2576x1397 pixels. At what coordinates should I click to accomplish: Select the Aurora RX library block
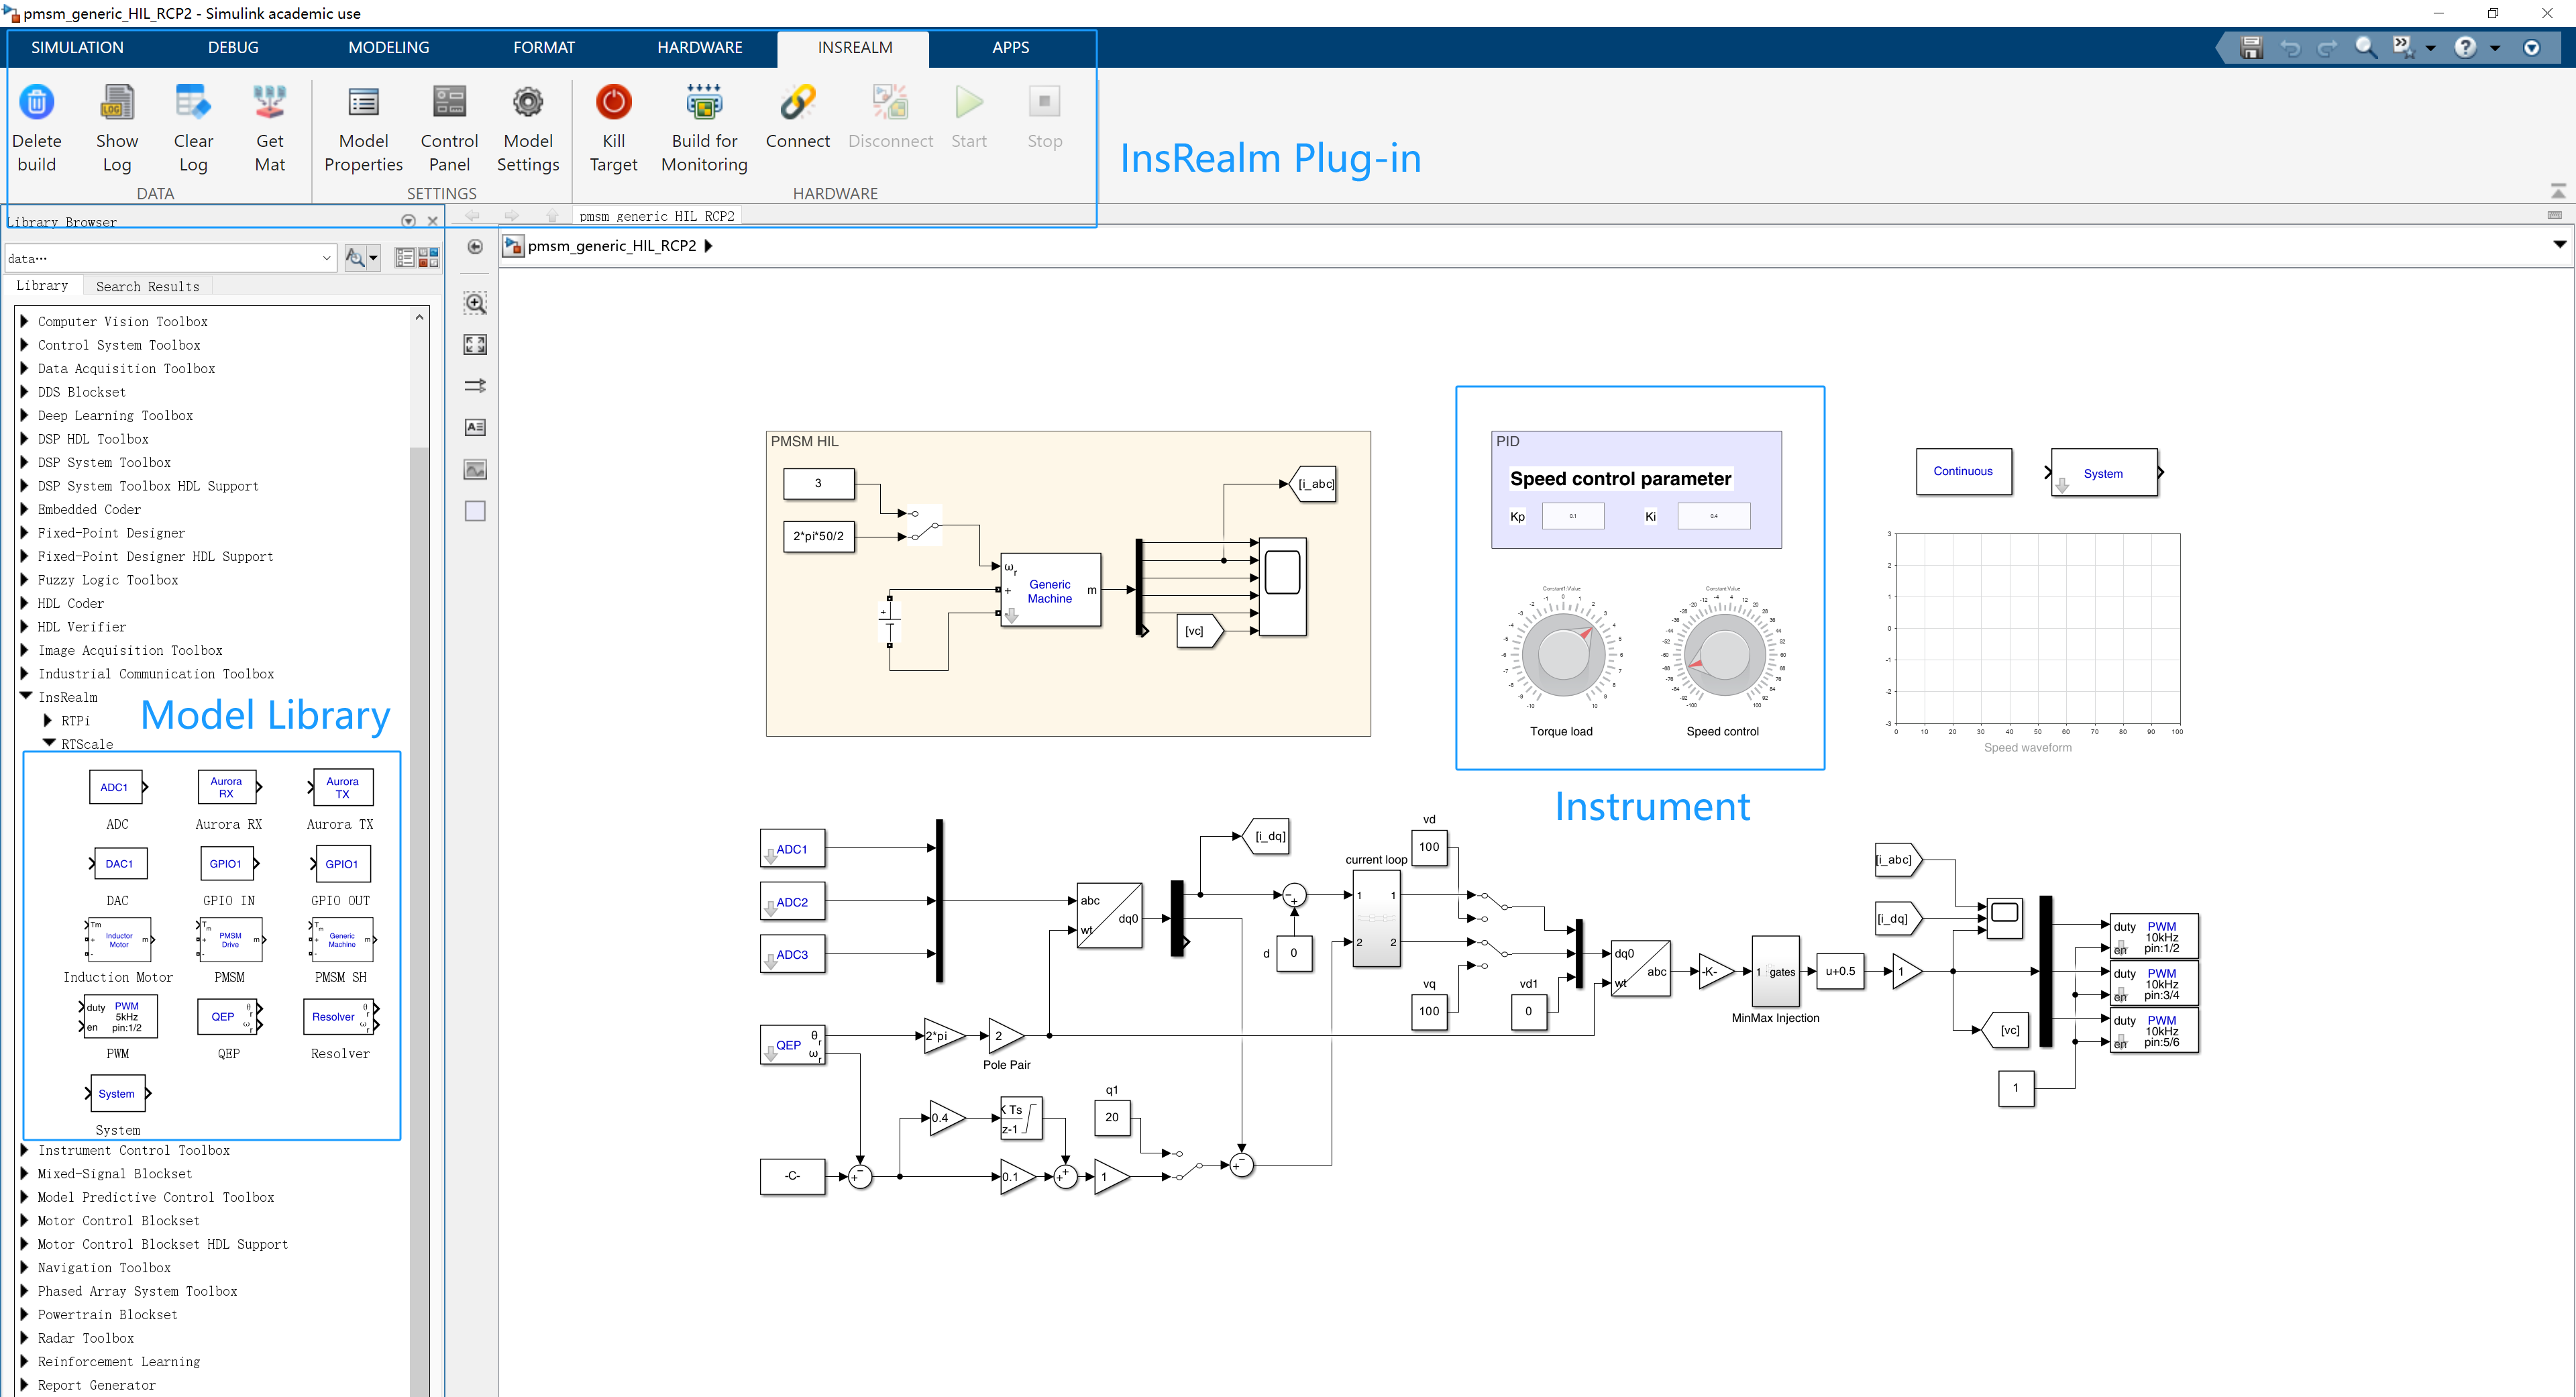pyautogui.click(x=229, y=787)
